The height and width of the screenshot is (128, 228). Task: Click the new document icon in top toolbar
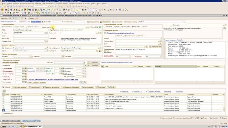tap(2, 6)
